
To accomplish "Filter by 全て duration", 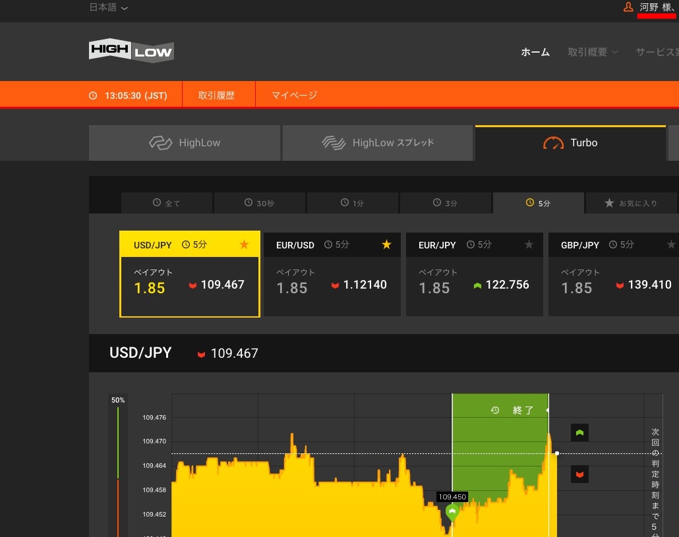I will pyautogui.click(x=167, y=203).
